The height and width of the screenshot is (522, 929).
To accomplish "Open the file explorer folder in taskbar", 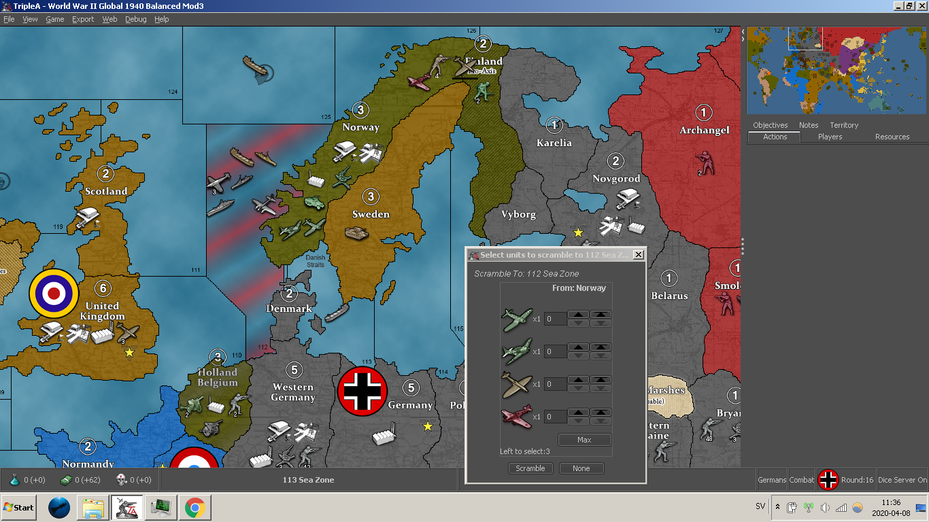I will point(92,507).
